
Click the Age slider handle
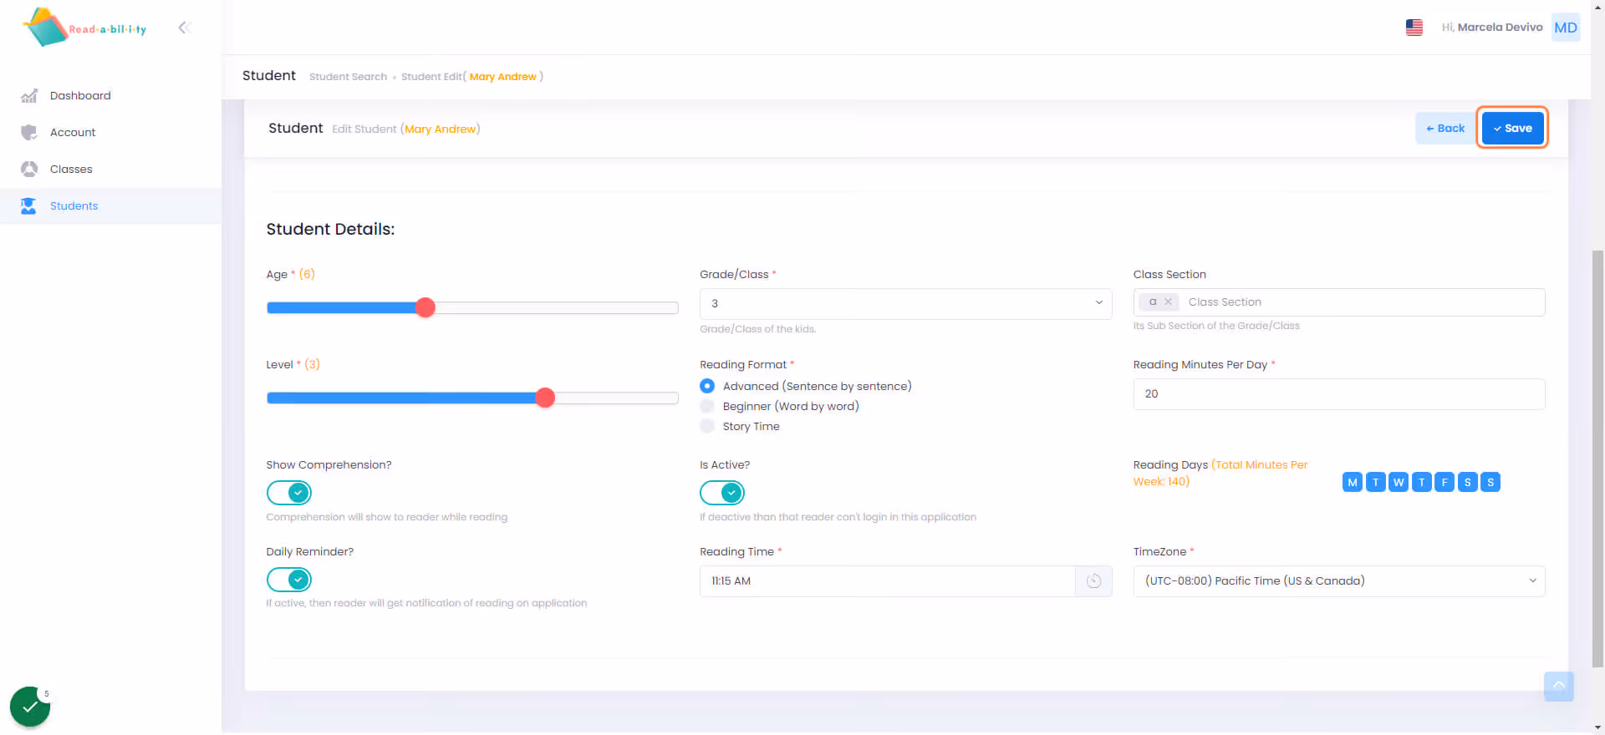[425, 307]
